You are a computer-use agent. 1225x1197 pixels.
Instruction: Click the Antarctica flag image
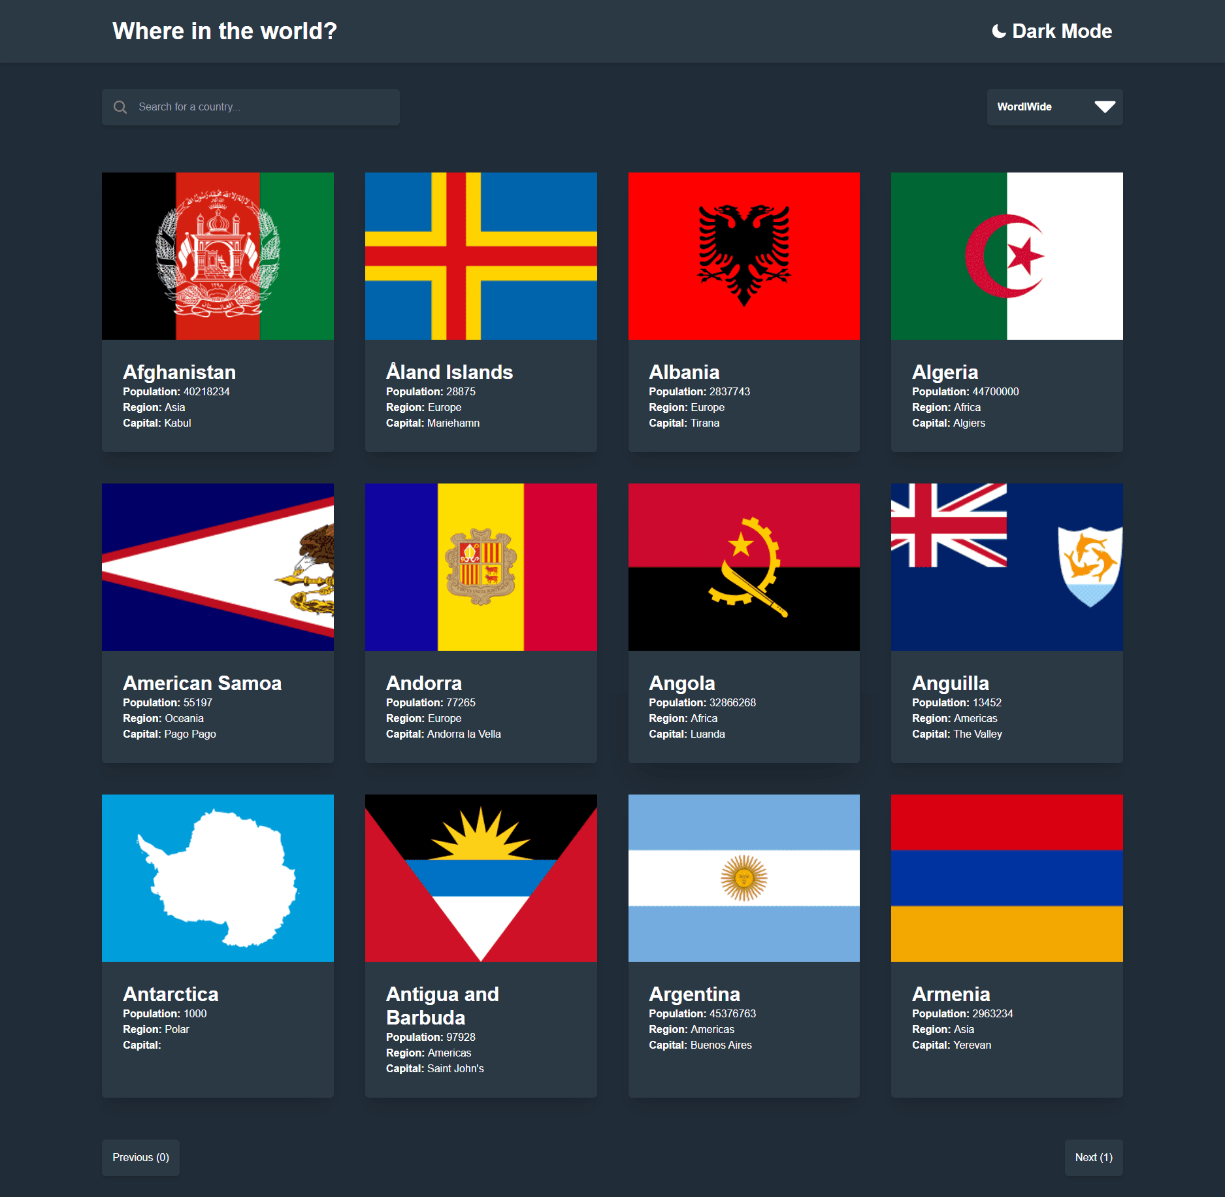tap(218, 878)
